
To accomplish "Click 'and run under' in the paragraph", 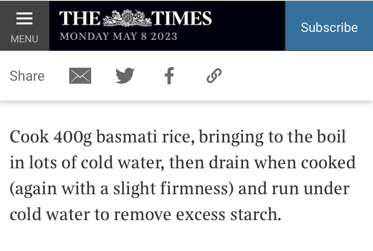I will click(294, 189).
